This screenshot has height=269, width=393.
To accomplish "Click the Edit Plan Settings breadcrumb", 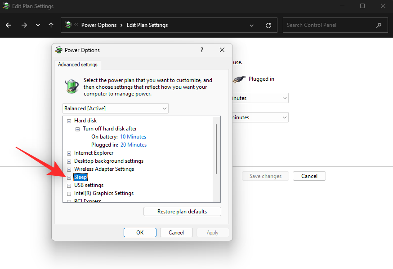I will tap(147, 25).
